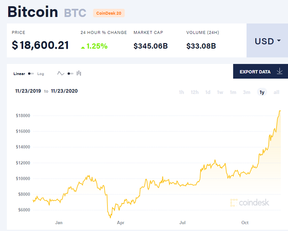Show the all-time price range

coord(276,92)
